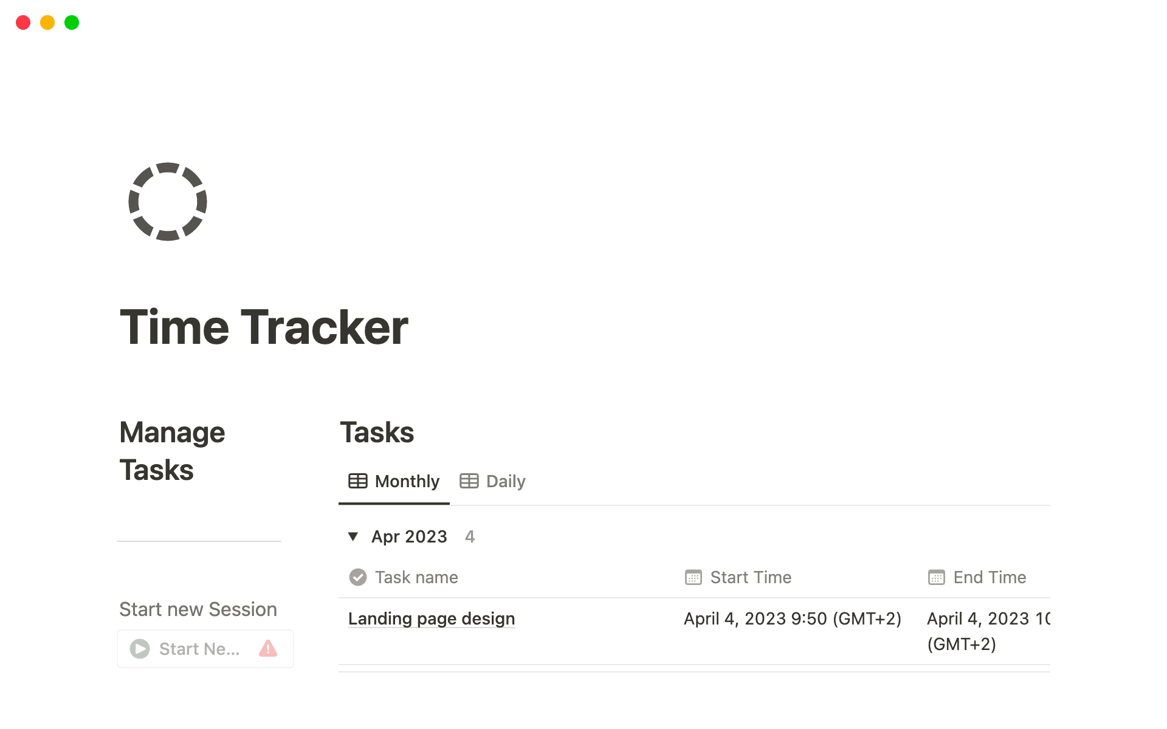Click the checkmark icon beside Task name
This screenshot has height=729, width=1167.
click(x=358, y=577)
